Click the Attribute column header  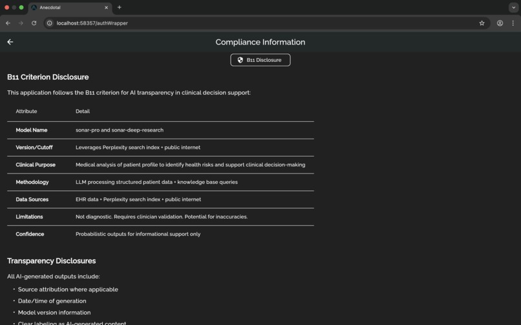click(27, 112)
